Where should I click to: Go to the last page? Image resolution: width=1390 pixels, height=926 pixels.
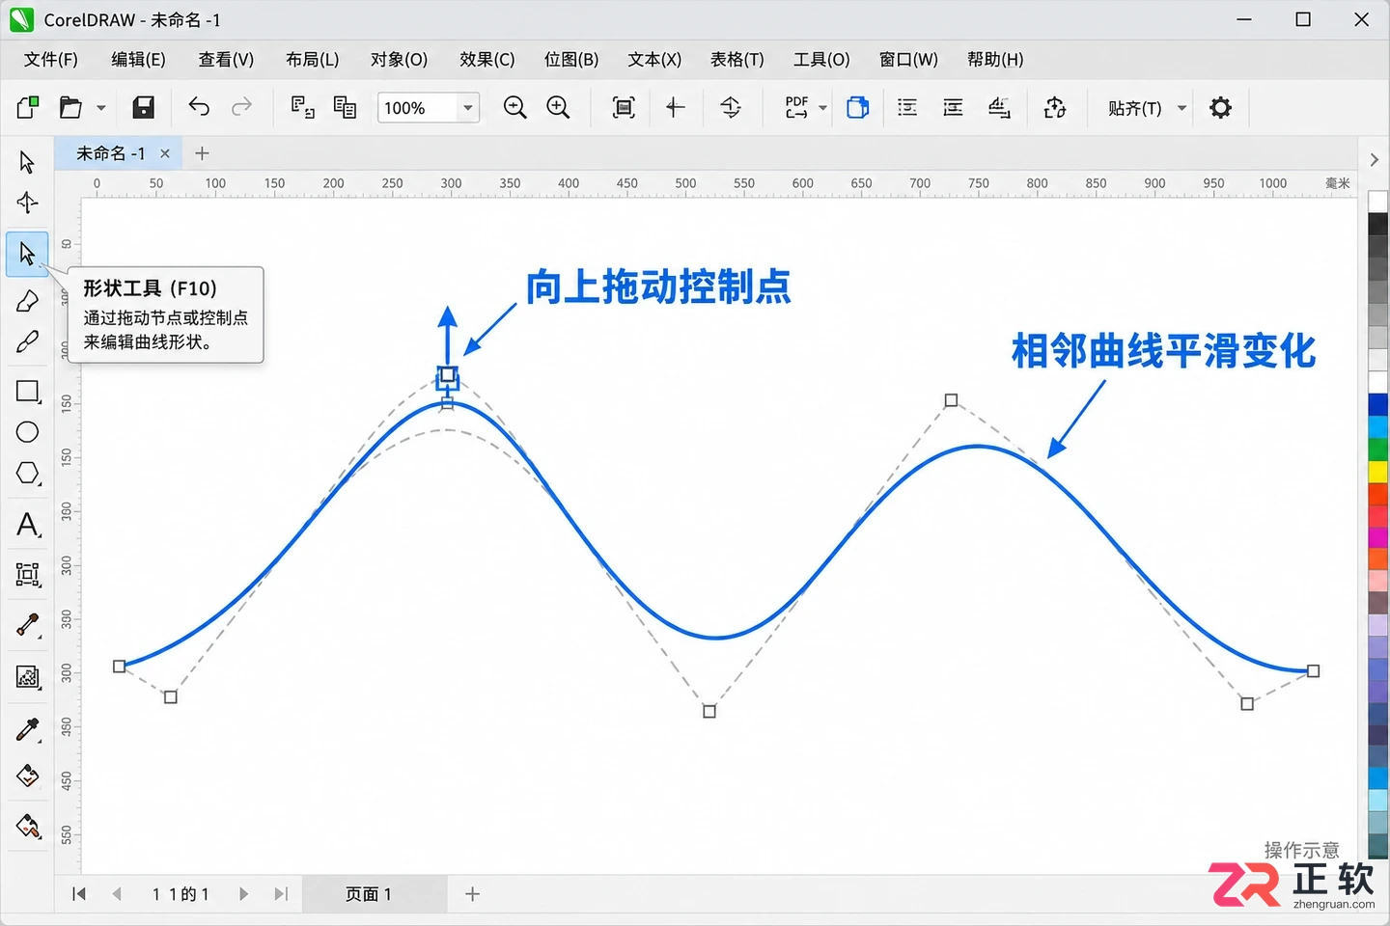[x=281, y=894]
